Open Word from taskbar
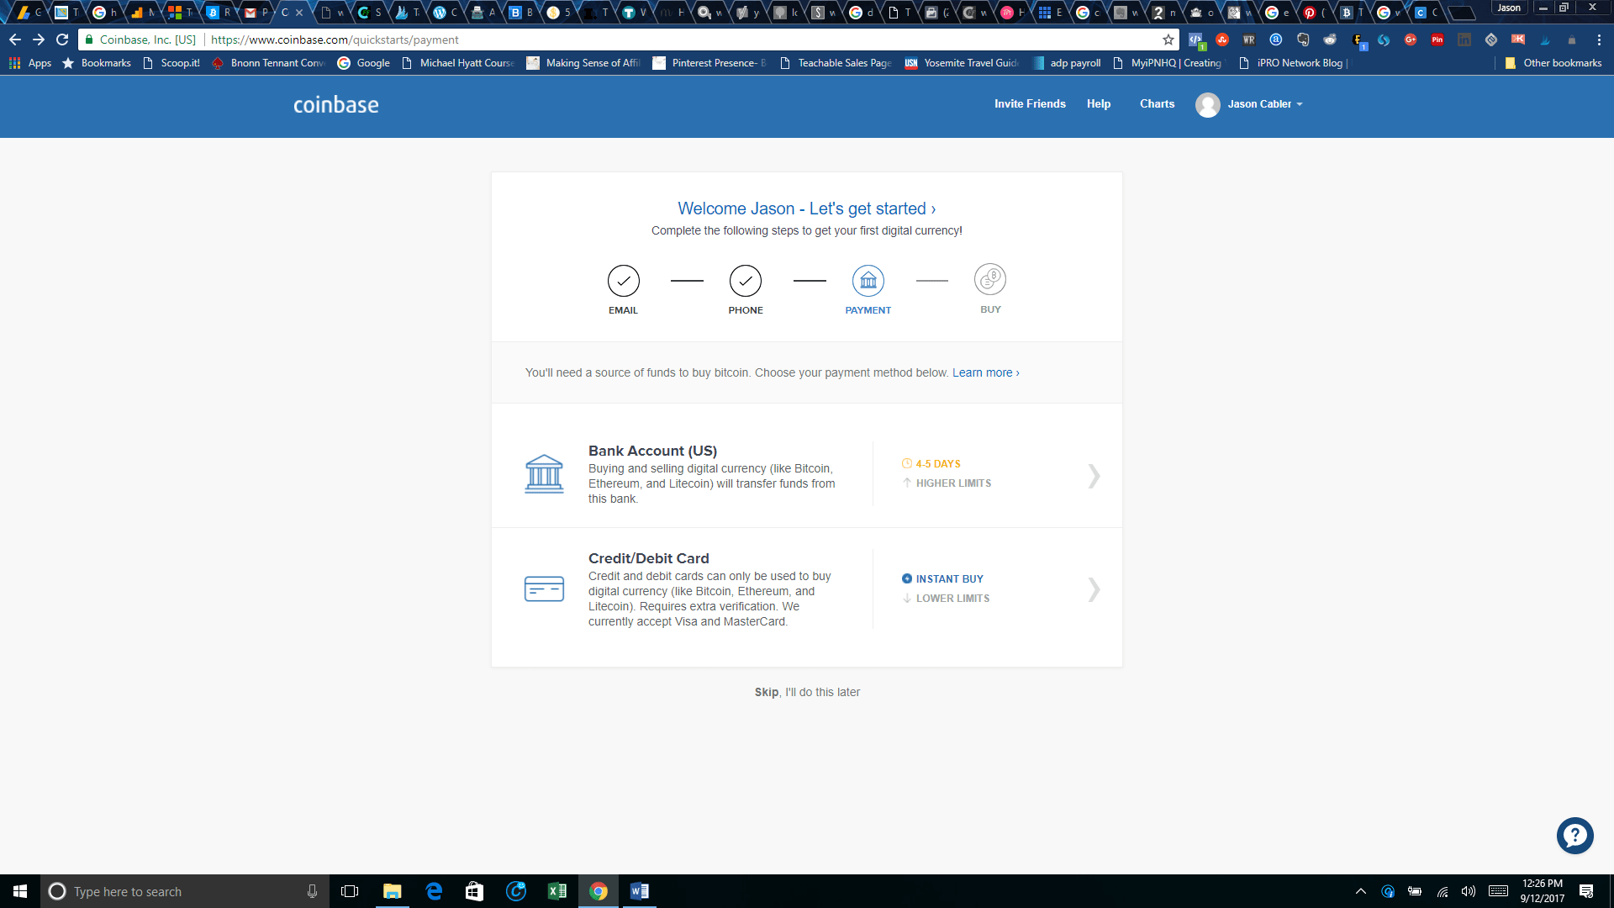 [640, 891]
